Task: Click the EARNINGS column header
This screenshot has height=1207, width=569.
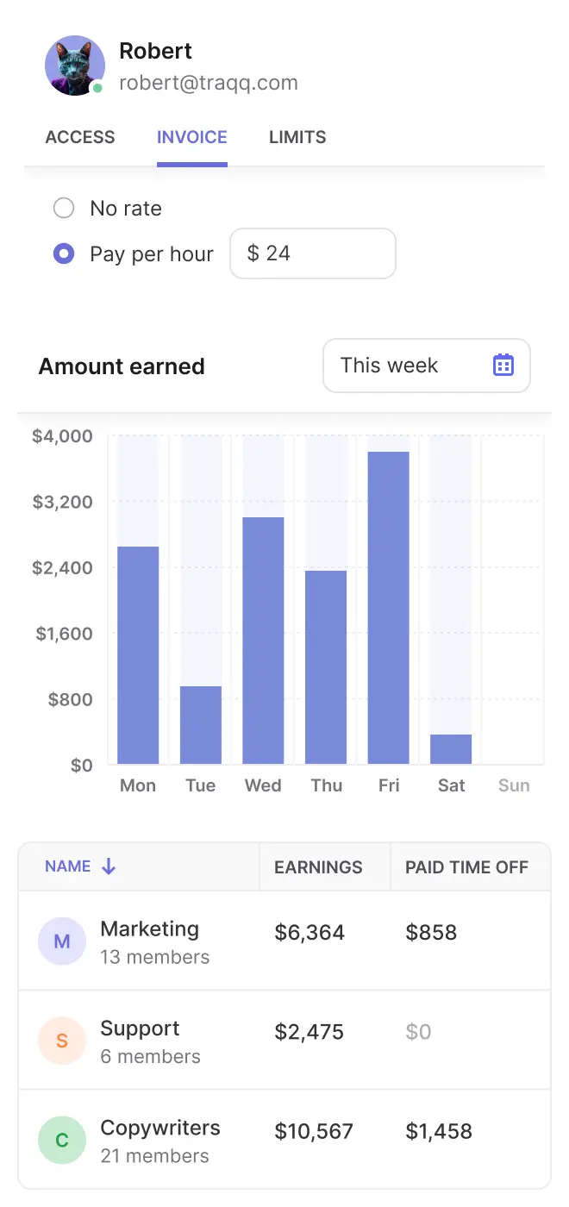Action: pos(317,866)
